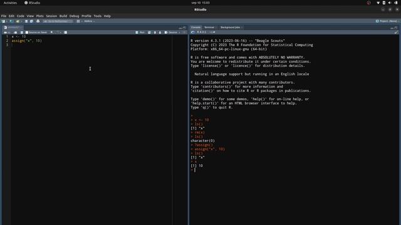Open the Help menu
The height and width of the screenshot is (225, 401).
click(107, 16)
